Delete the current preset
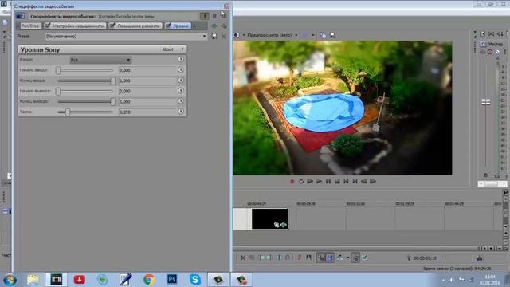Screen dimensions: 510x287 (224, 37)
